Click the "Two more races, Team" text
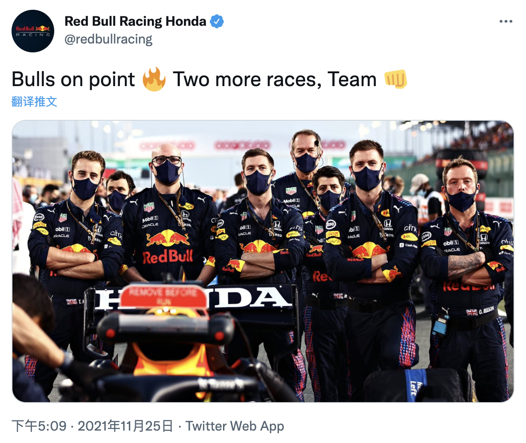The width and height of the screenshot is (526, 443). pyautogui.click(x=275, y=79)
